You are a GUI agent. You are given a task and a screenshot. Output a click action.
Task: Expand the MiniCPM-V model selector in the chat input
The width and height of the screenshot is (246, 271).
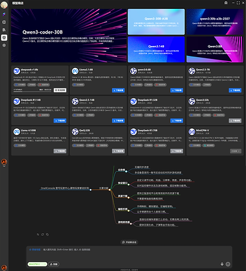click(38, 264)
